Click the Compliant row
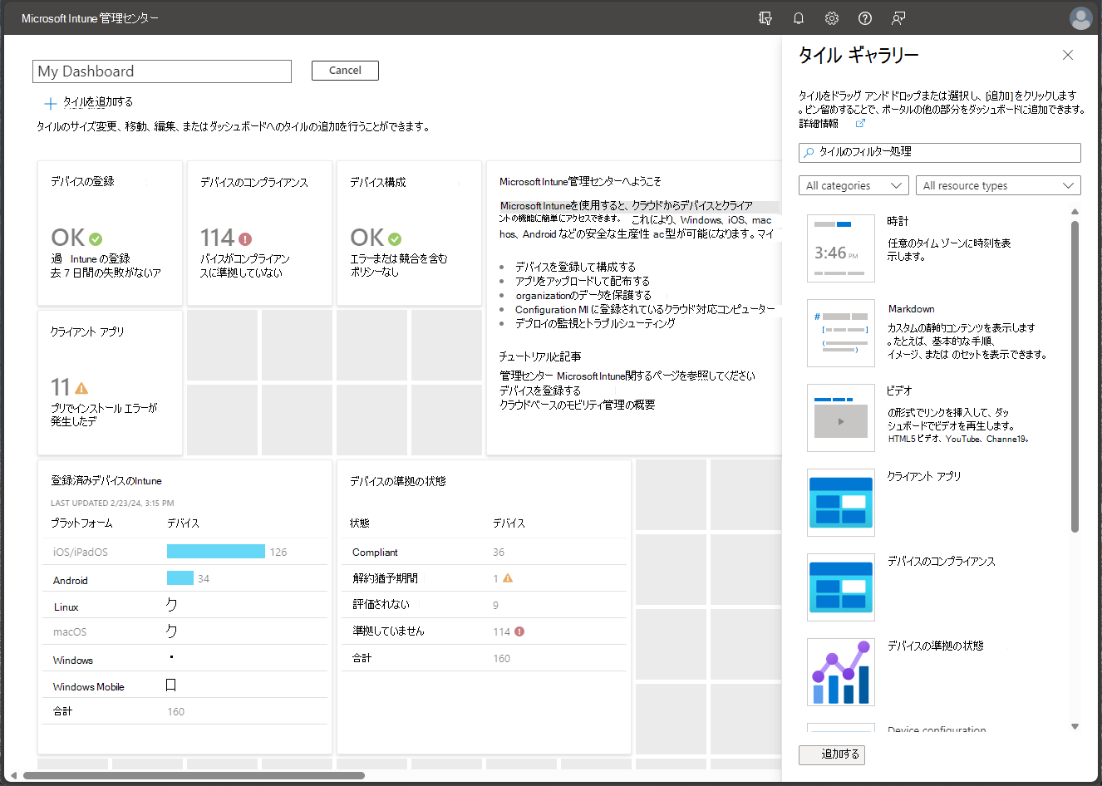The width and height of the screenshot is (1102, 786). pos(484,552)
